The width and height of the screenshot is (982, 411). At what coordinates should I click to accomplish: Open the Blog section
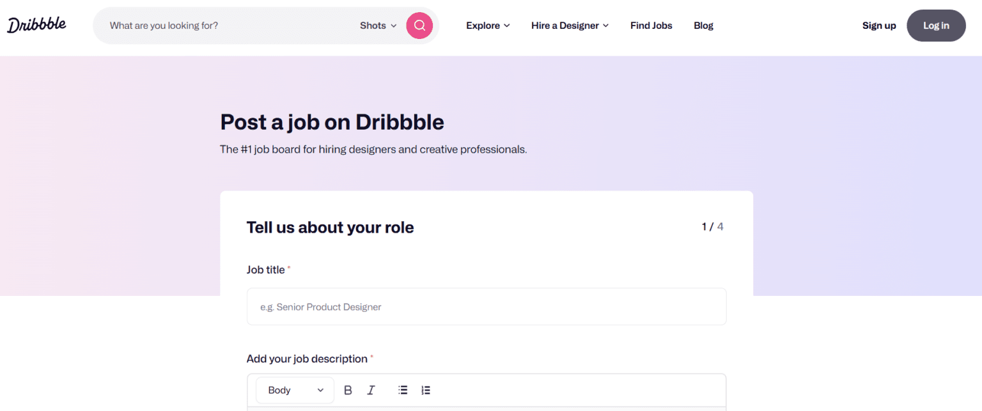point(703,26)
